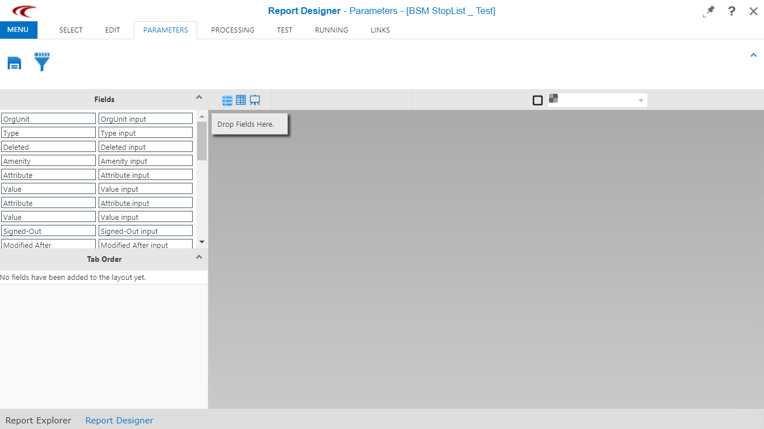
Task: Select the TEST tab
Action: pyautogui.click(x=284, y=30)
